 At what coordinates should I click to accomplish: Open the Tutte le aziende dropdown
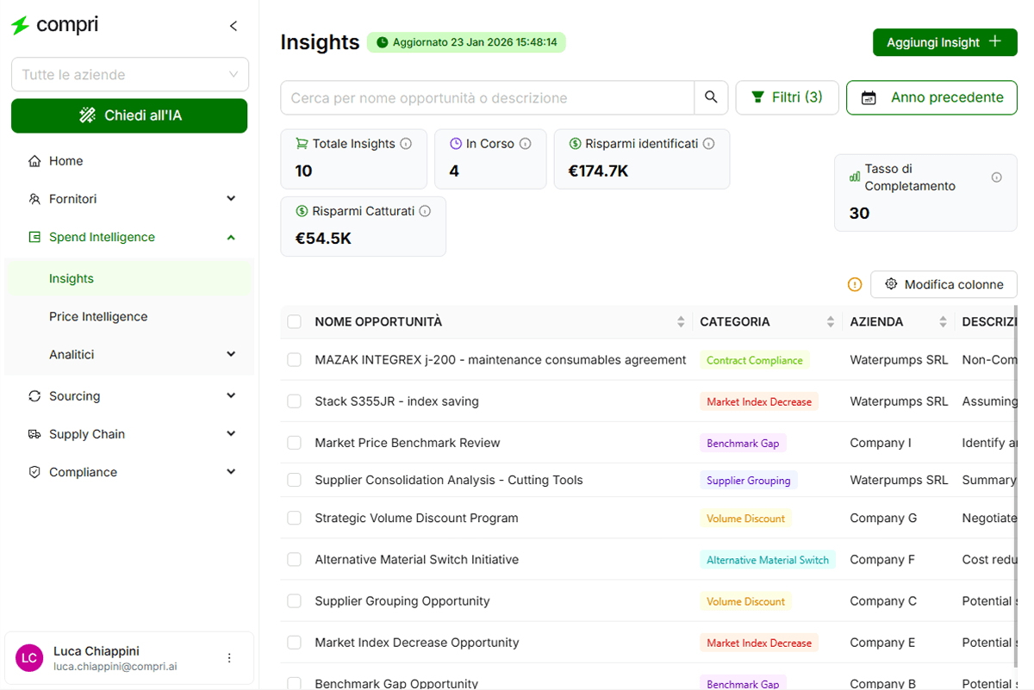click(130, 75)
